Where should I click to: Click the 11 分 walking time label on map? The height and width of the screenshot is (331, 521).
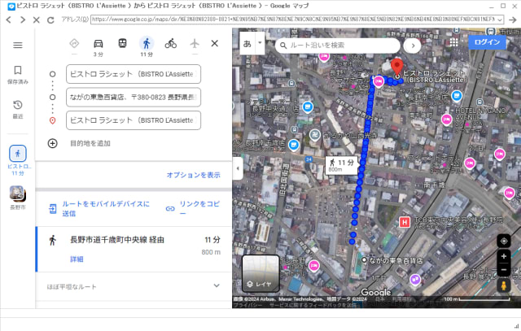(342, 165)
